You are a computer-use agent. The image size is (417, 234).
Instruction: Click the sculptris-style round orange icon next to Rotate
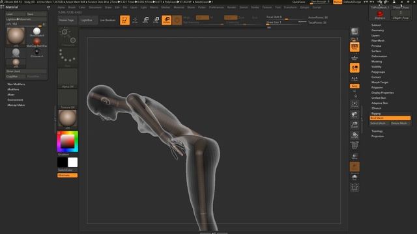[x=177, y=20]
